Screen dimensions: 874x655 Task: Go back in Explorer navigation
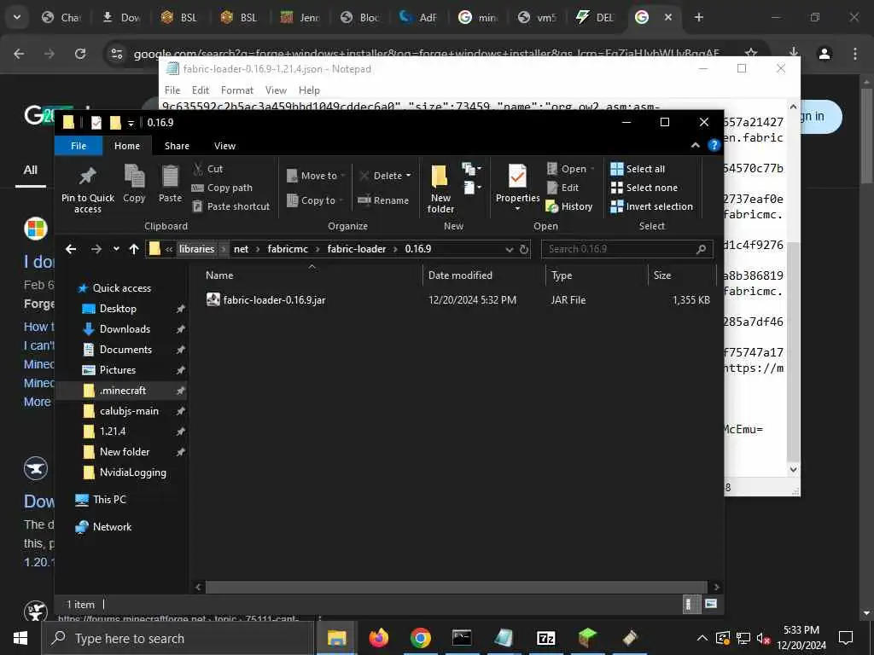click(x=71, y=249)
